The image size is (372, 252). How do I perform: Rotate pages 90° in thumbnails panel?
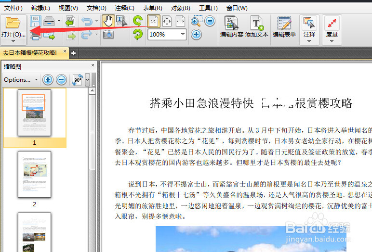coord(78,79)
